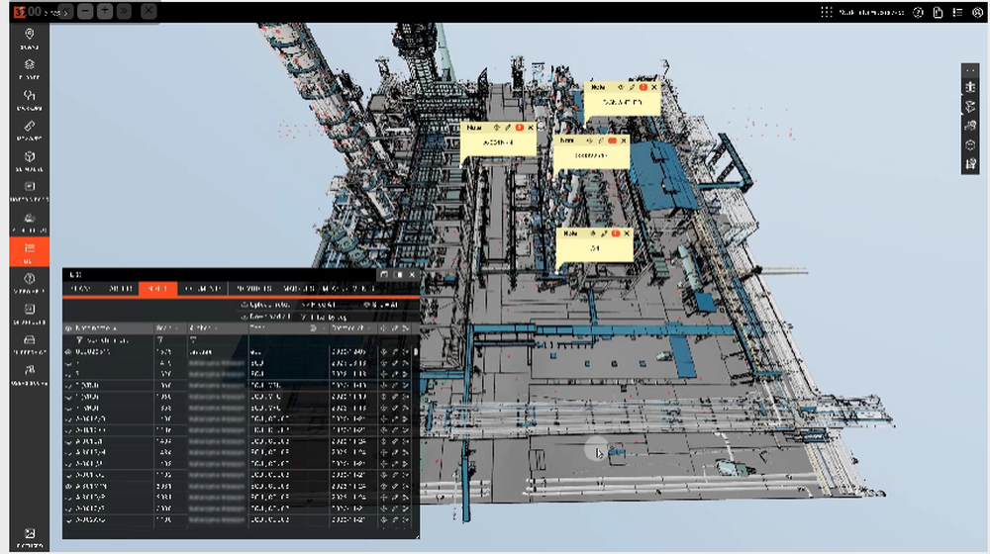990x554 pixels.
Task: Click the red badge on the uppermost note
Action: (643, 87)
